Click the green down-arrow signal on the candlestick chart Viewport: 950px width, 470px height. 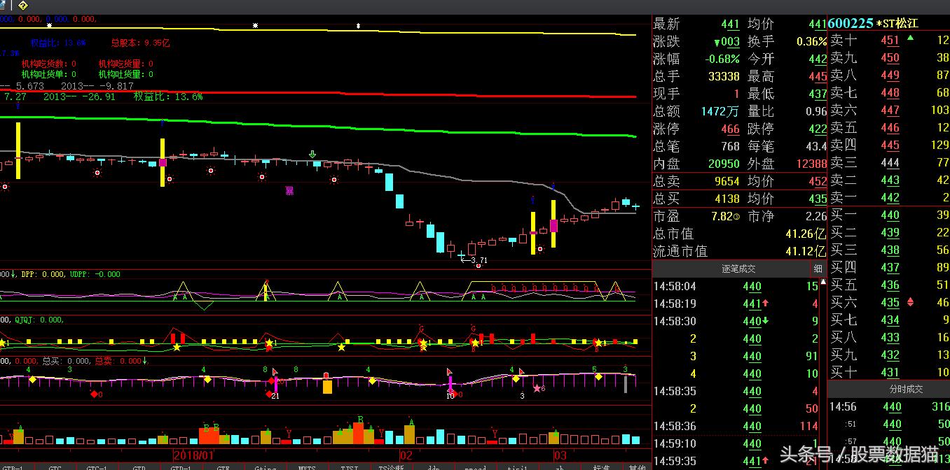tap(312, 153)
